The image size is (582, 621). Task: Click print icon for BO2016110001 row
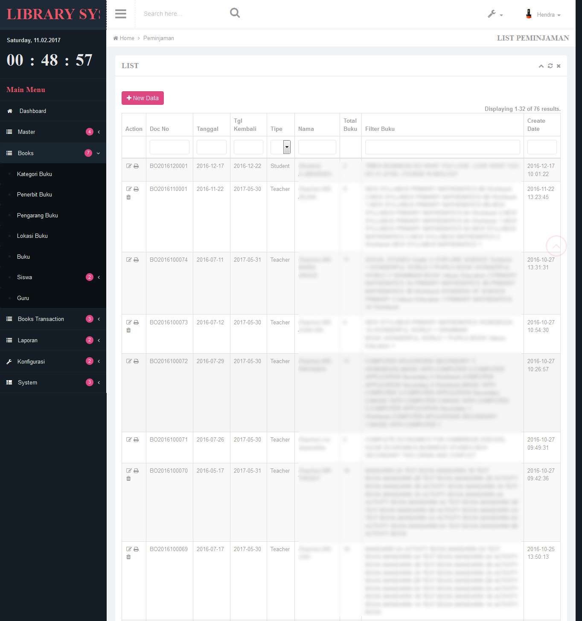136,189
